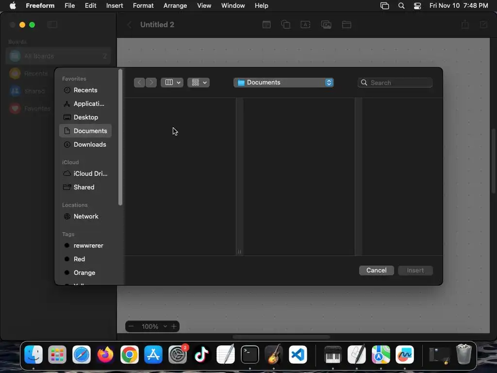497x373 pixels.
Task: Open System Settings from the Dock
Action: (178, 355)
